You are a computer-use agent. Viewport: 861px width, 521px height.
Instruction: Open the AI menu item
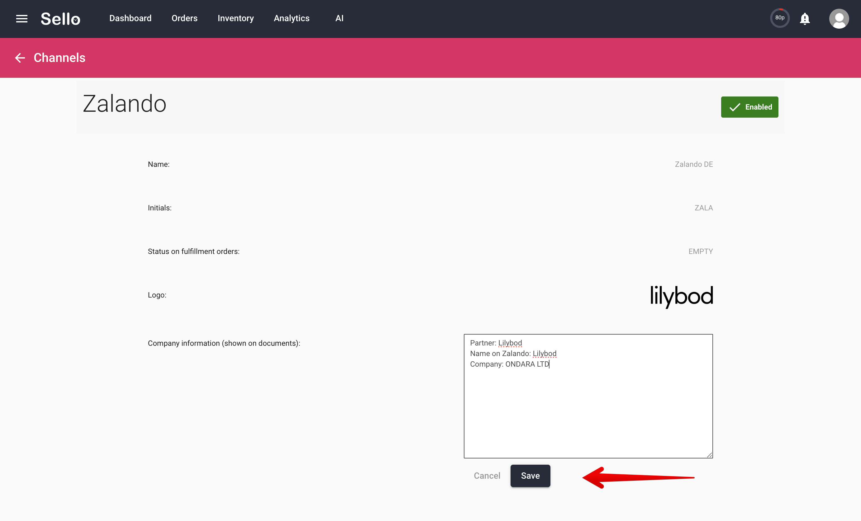point(339,18)
